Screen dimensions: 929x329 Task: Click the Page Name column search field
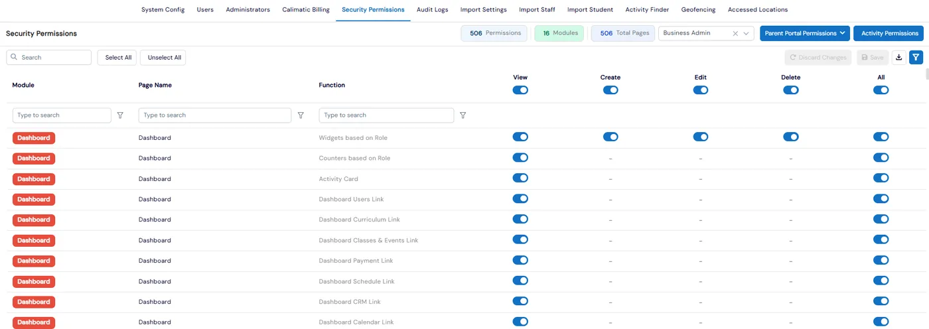(215, 115)
